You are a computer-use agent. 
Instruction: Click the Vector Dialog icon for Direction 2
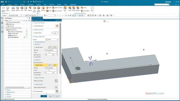pos(52,65)
